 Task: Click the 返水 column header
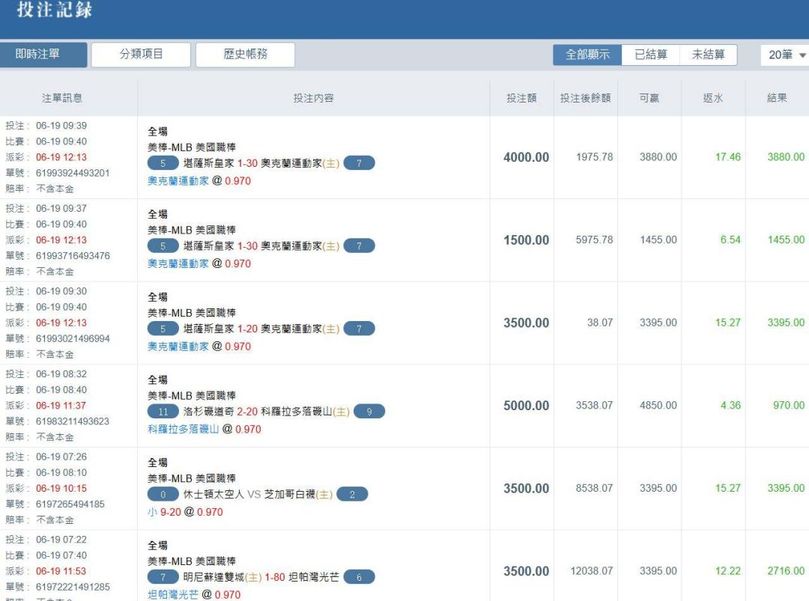(712, 98)
